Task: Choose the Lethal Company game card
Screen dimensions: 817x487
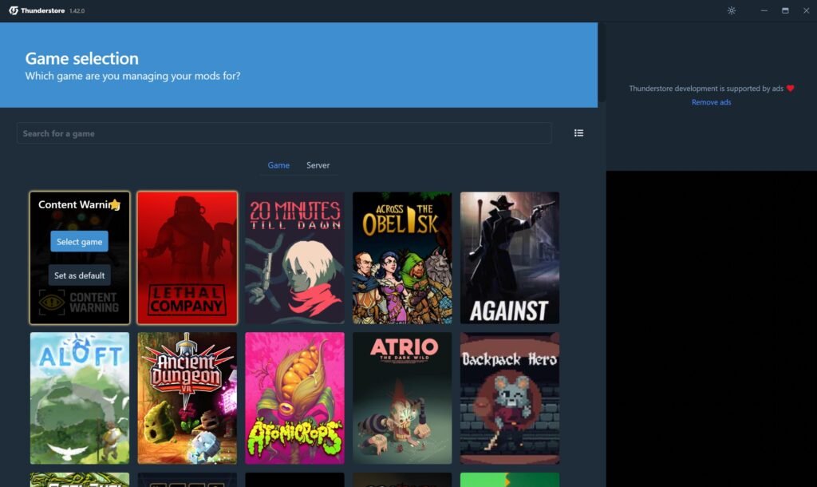Action: click(187, 258)
